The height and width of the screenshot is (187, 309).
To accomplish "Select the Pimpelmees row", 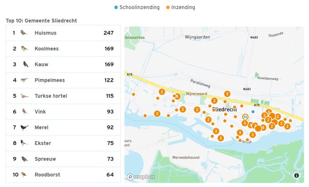I will tap(63, 80).
